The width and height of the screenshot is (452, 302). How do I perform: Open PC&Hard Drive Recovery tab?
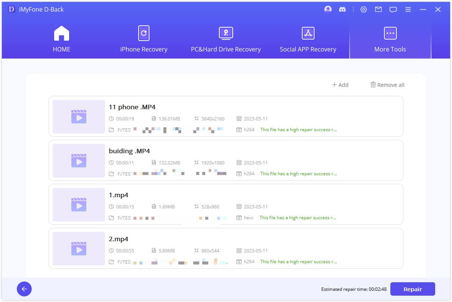[226, 39]
